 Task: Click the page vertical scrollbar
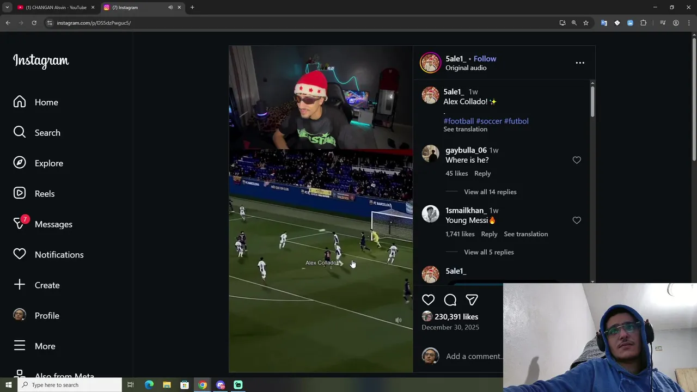[x=693, y=98]
